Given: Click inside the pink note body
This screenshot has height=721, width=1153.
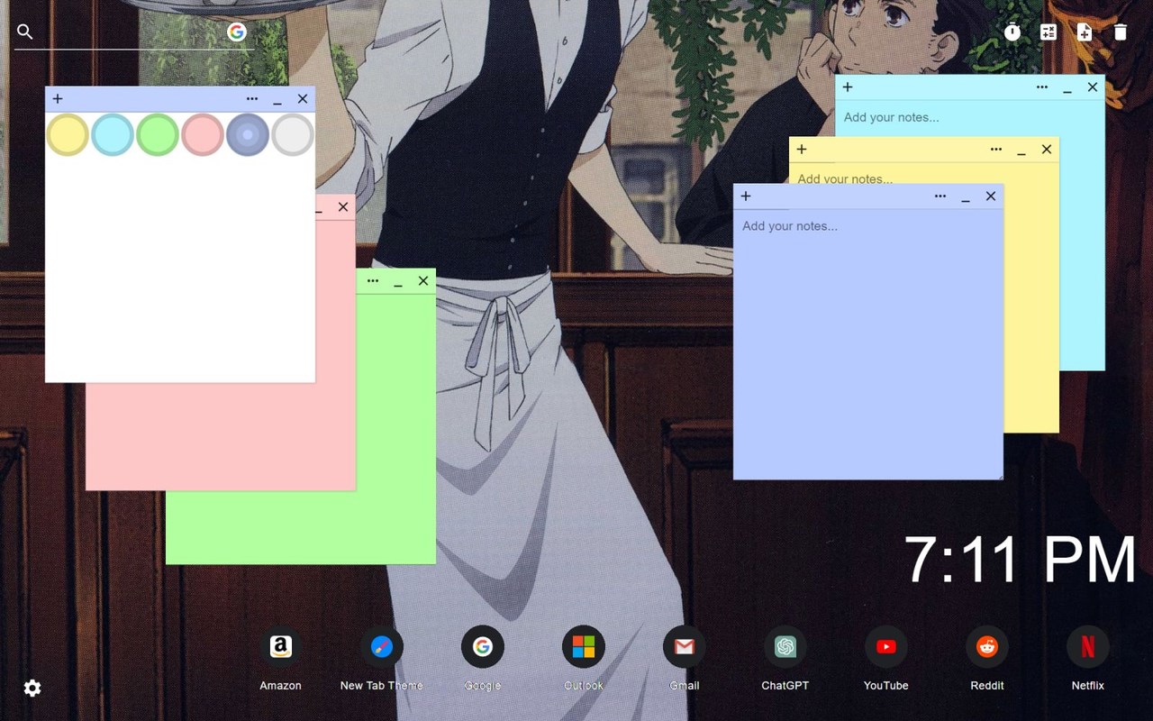Looking at the screenshot, I should click(221, 437).
